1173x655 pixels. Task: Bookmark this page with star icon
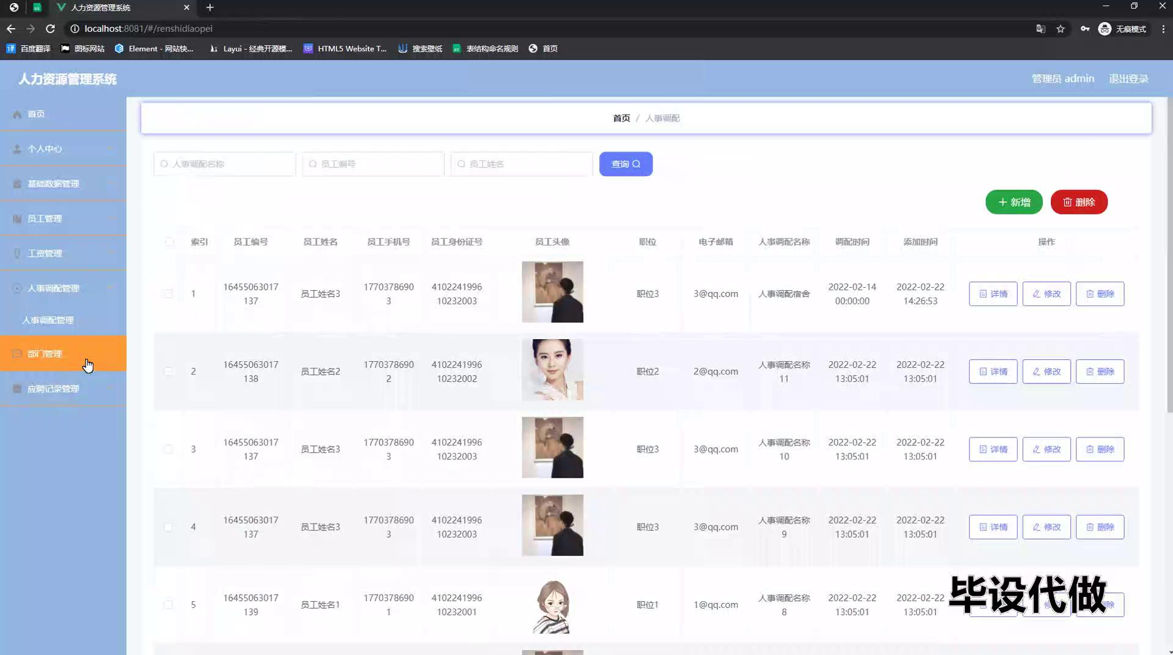pyautogui.click(x=1061, y=29)
